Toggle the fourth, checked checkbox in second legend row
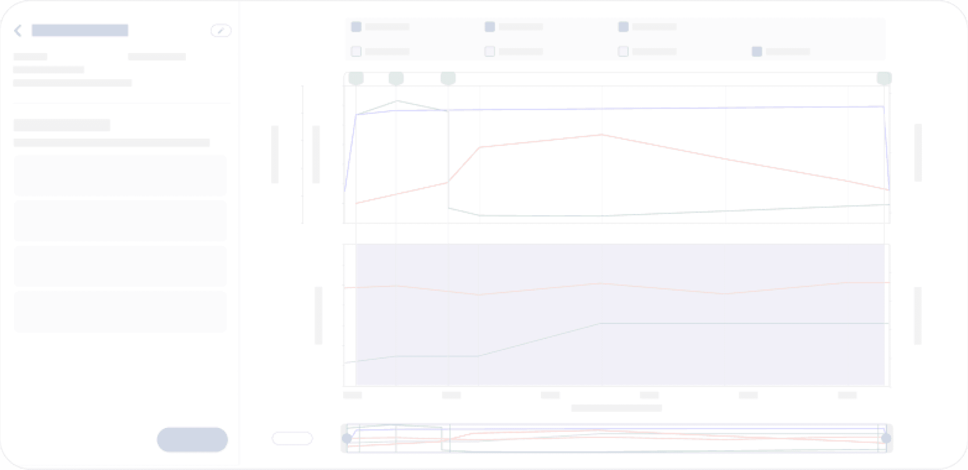This screenshot has width=968, height=470. click(757, 51)
